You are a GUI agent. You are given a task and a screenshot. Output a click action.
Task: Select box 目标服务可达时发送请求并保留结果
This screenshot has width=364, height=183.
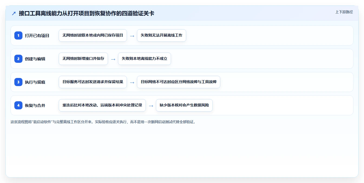click(x=93, y=82)
